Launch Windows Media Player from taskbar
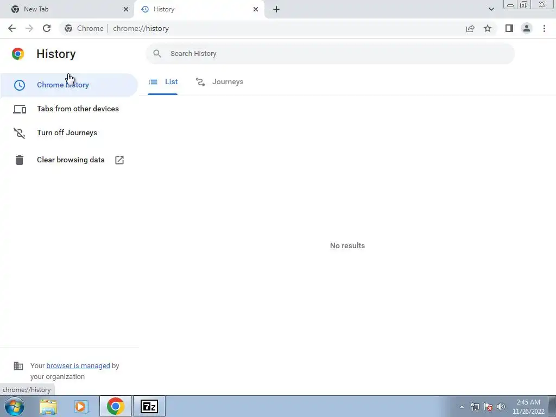The width and height of the screenshot is (556, 417). pos(81,407)
